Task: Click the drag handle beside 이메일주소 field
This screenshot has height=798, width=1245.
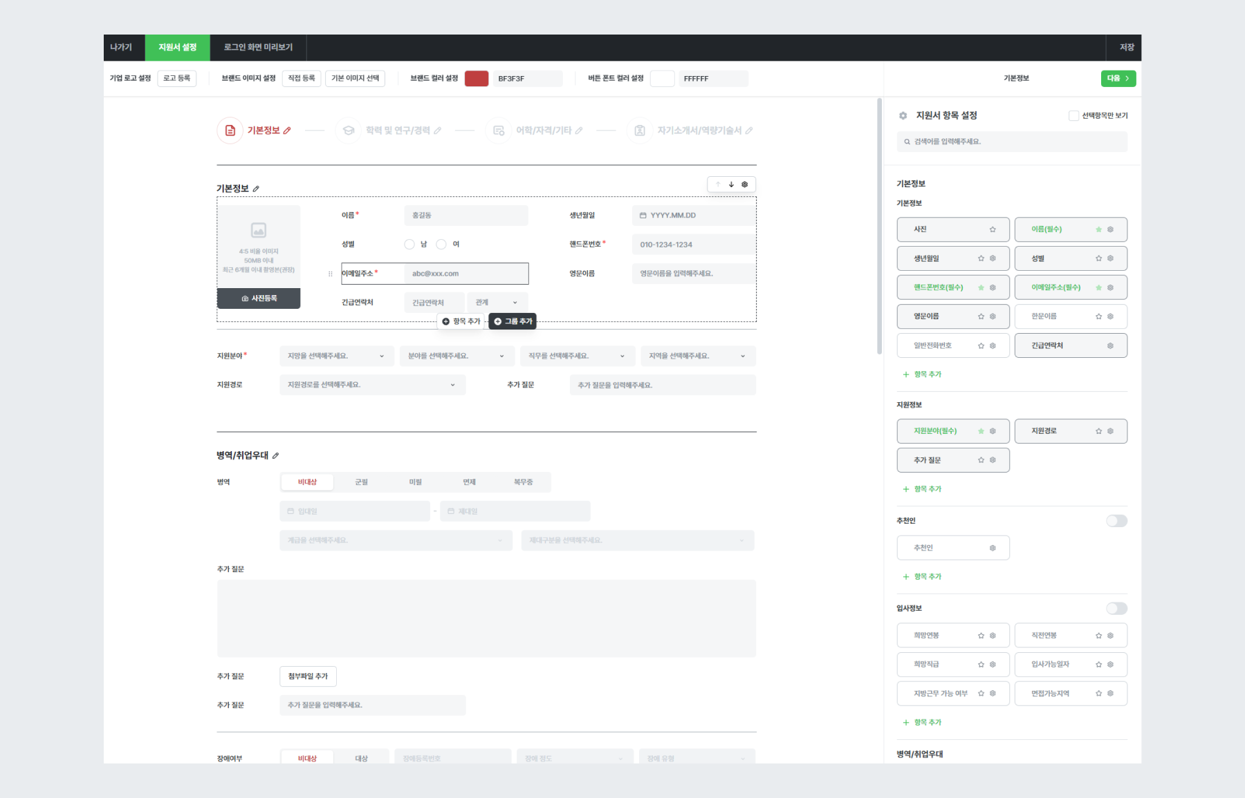Action: (330, 274)
